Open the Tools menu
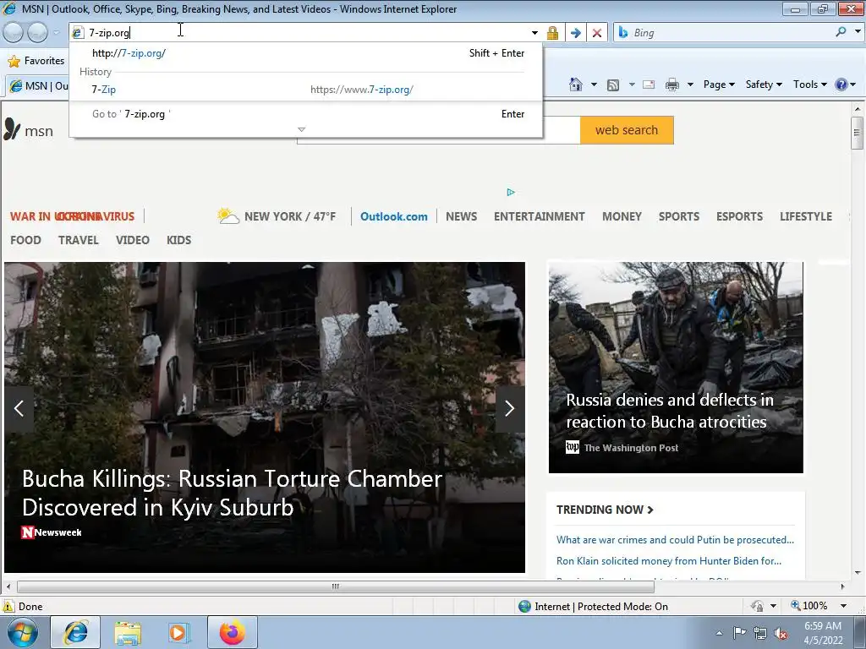Screen dimensions: 866x649 tap(809, 85)
